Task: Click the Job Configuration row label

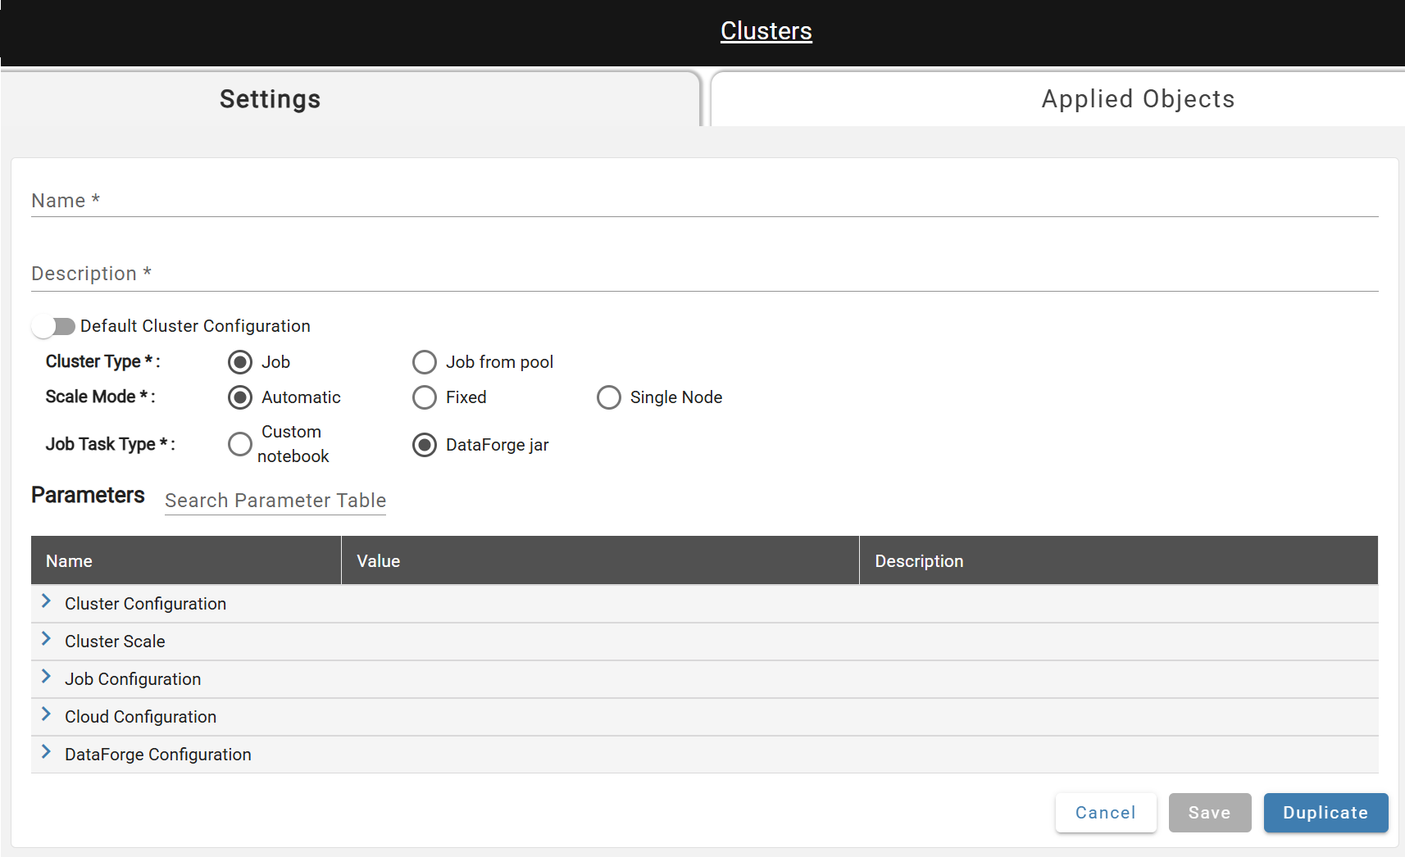Action: [x=133, y=679]
